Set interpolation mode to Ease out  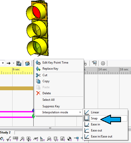105,130
